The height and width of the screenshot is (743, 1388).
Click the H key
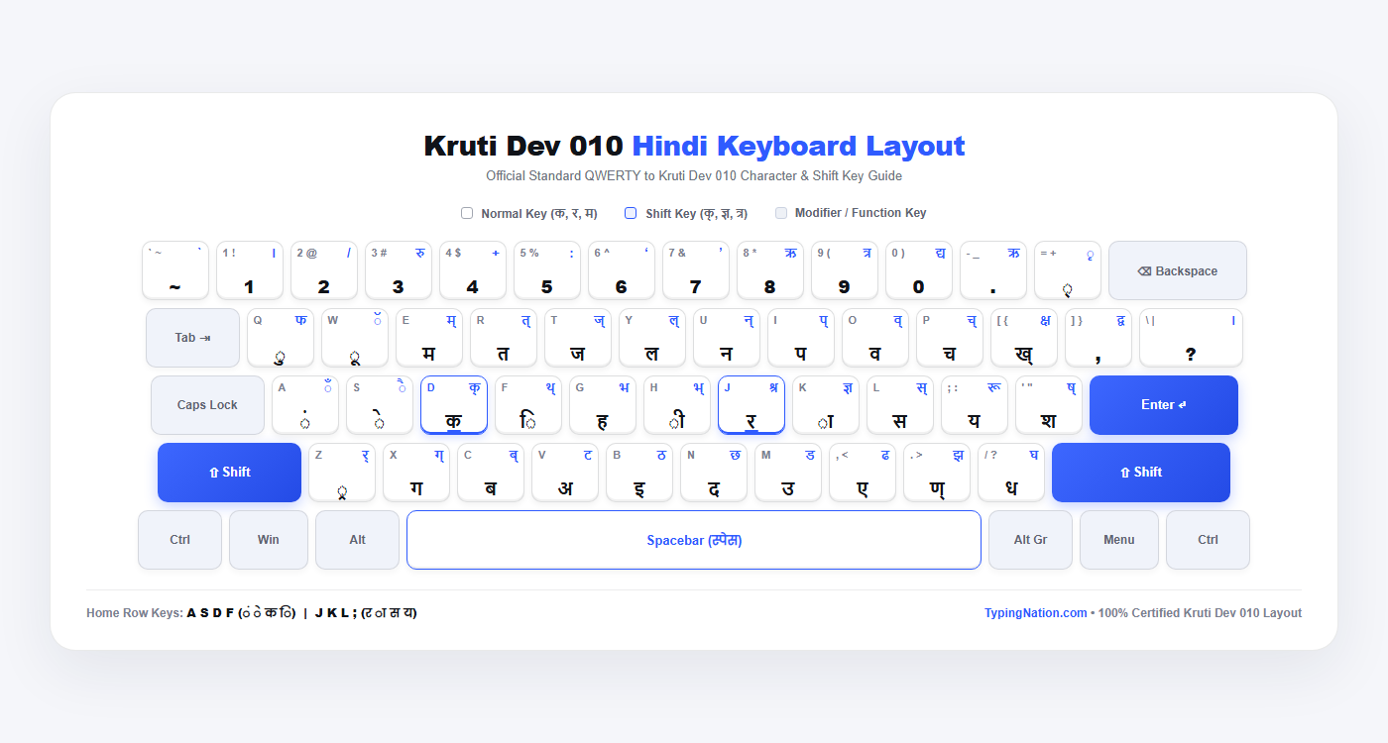676,405
